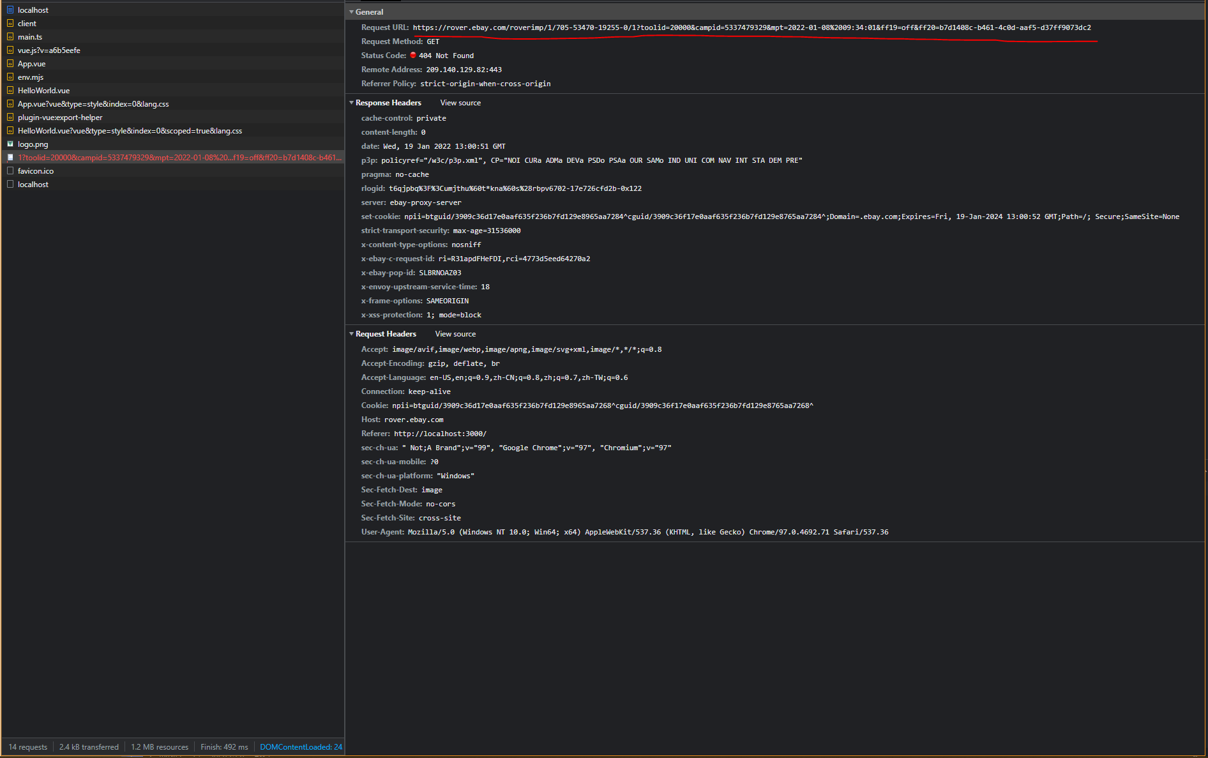Open Response Headers view source
Screen dimensions: 1208x758
(x=460, y=102)
